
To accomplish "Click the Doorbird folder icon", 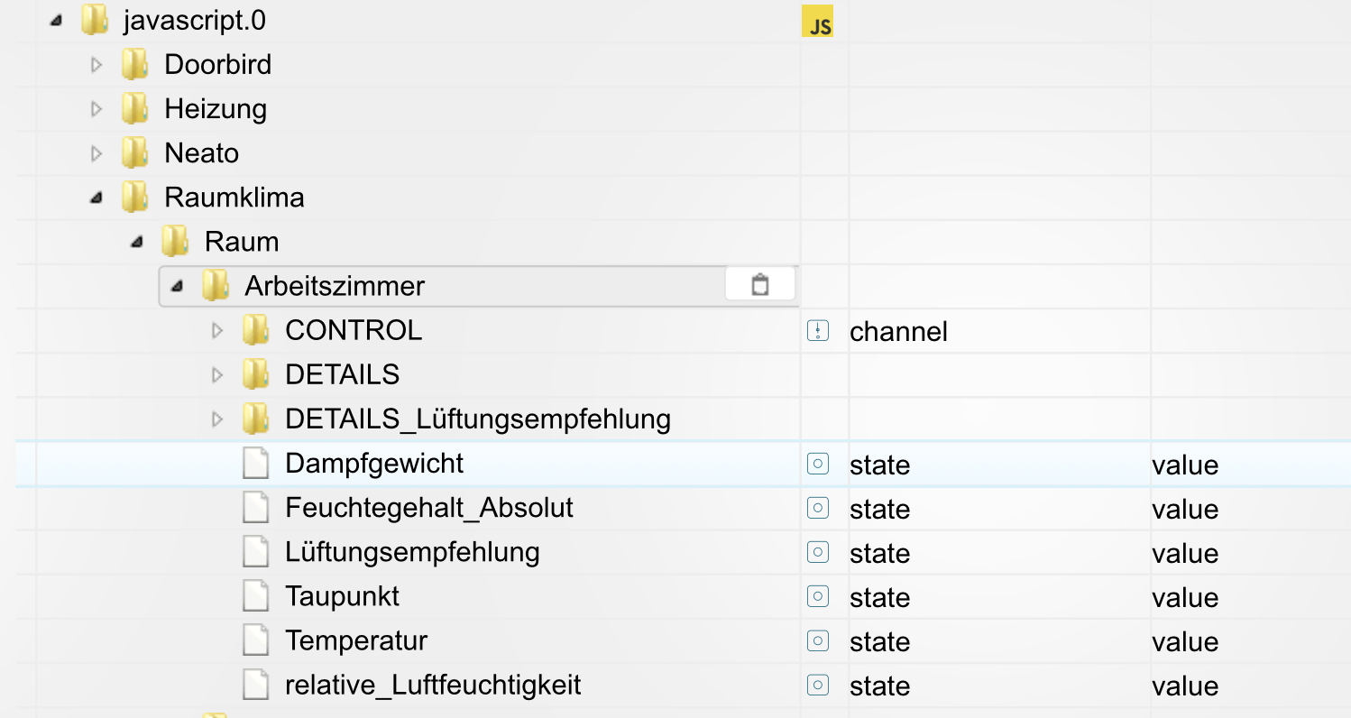I will [x=134, y=64].
